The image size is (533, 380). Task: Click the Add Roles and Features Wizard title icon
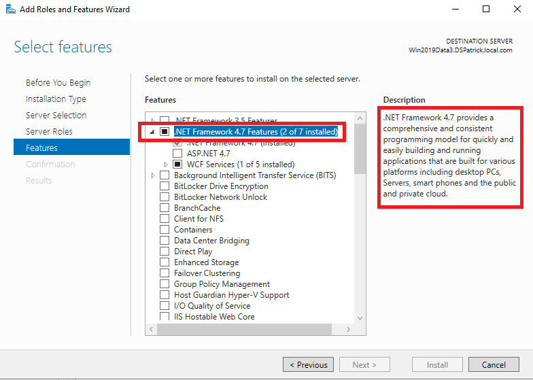pyautogui.click(x=11, y=10)
